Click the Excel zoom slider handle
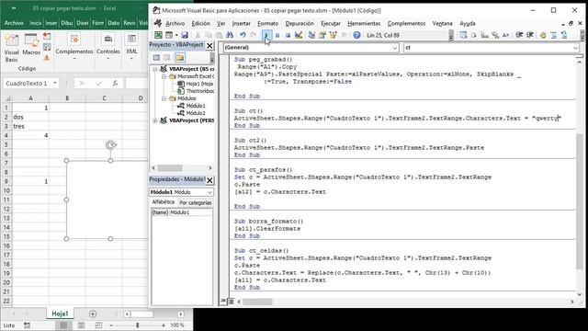 coord(138,325)
